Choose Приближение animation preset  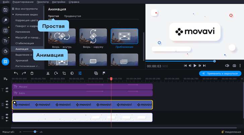(x=124, y=38)
